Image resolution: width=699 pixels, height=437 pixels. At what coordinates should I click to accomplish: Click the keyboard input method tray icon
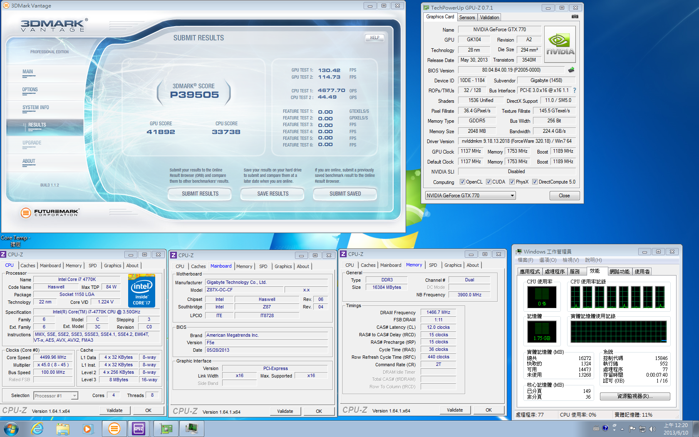(x=596, y=428)
